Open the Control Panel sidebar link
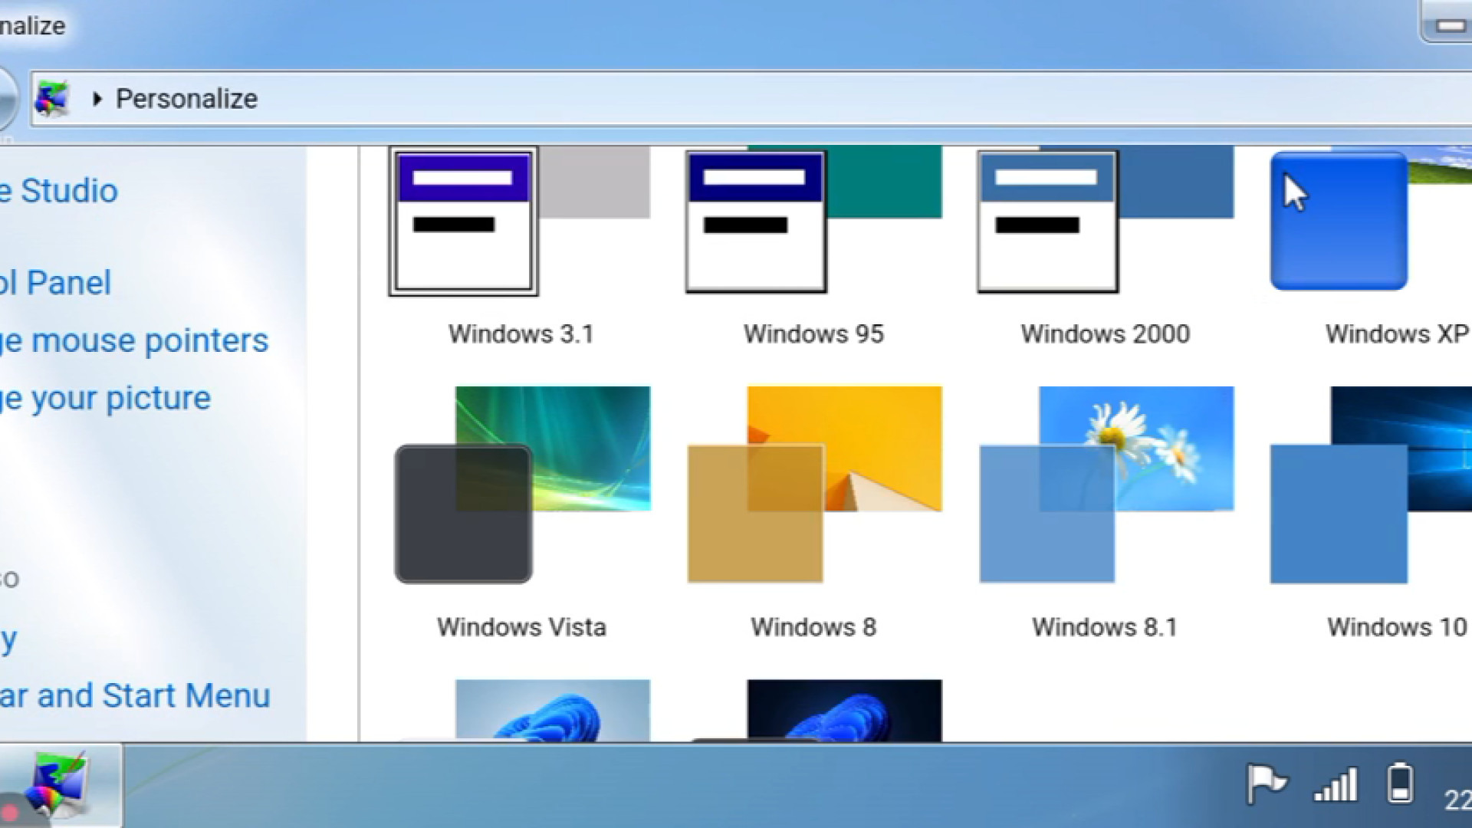The width and height of the screenshot is (1472, 828). point(55,283)
